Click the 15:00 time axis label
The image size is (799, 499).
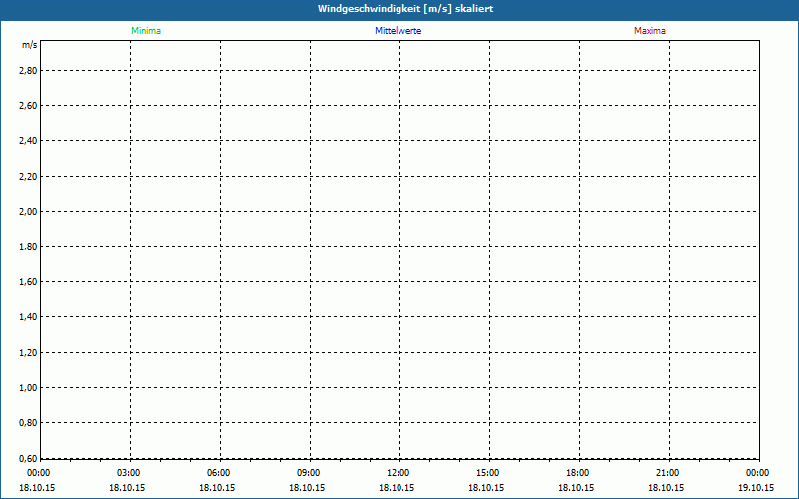[x=487, y=473]
